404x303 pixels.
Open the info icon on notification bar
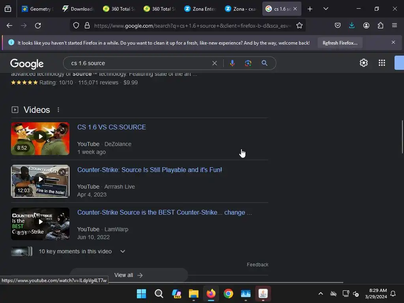tap(11, 42)
